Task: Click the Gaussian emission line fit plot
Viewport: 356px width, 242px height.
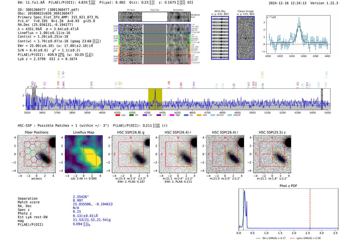Action: tap(298, 35)
